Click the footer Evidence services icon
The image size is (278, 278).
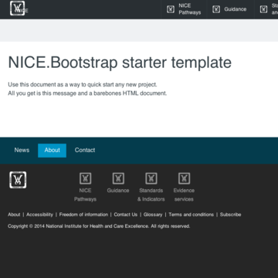[x=184, y=178]
